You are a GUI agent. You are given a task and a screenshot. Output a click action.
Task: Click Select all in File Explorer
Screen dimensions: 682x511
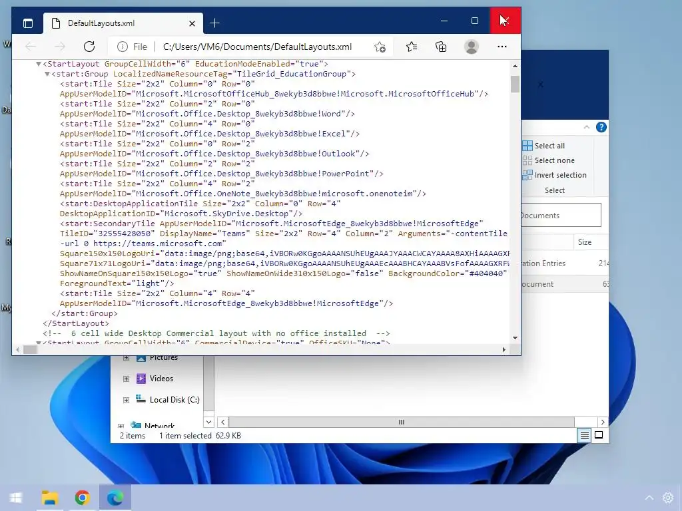pos(543,146)
